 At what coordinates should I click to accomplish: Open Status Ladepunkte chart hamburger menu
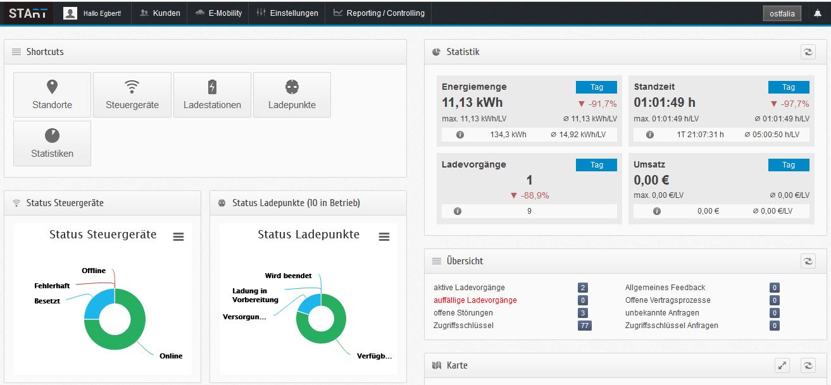click(384, 236)
